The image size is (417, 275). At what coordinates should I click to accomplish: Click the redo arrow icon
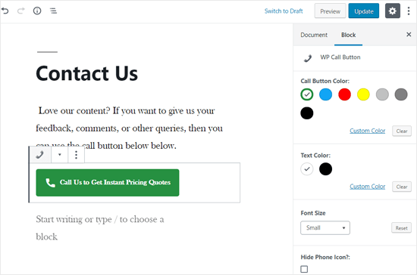coord(21,11)
